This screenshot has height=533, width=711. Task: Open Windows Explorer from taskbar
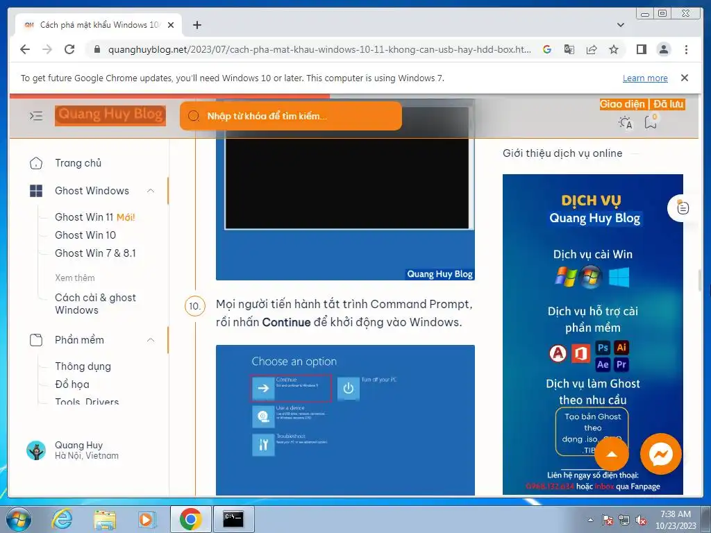[105, 519]
